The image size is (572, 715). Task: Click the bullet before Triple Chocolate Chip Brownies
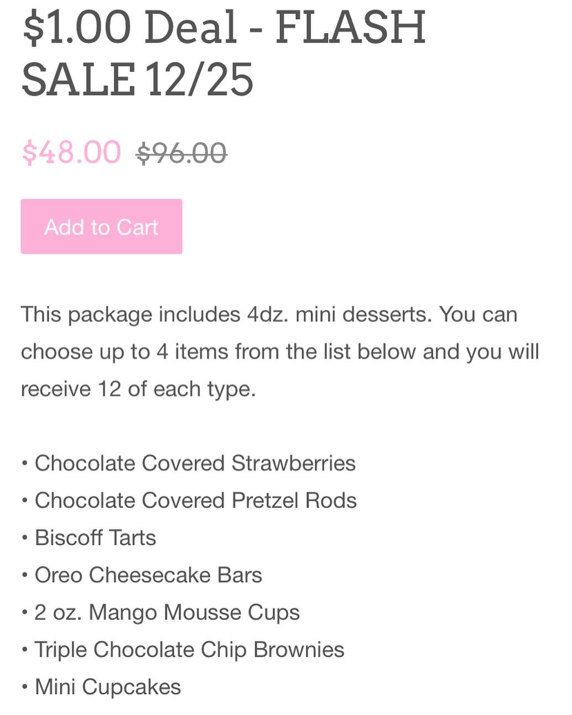[x=24, y=650]
